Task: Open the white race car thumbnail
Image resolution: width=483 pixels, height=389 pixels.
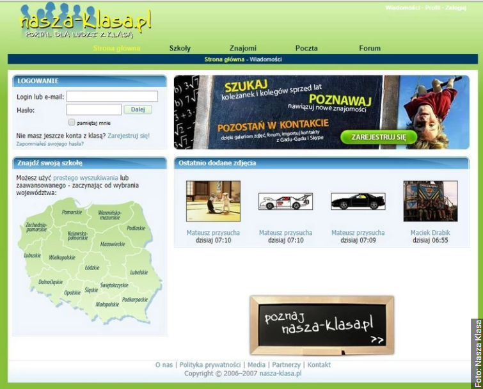Action: 285,202
